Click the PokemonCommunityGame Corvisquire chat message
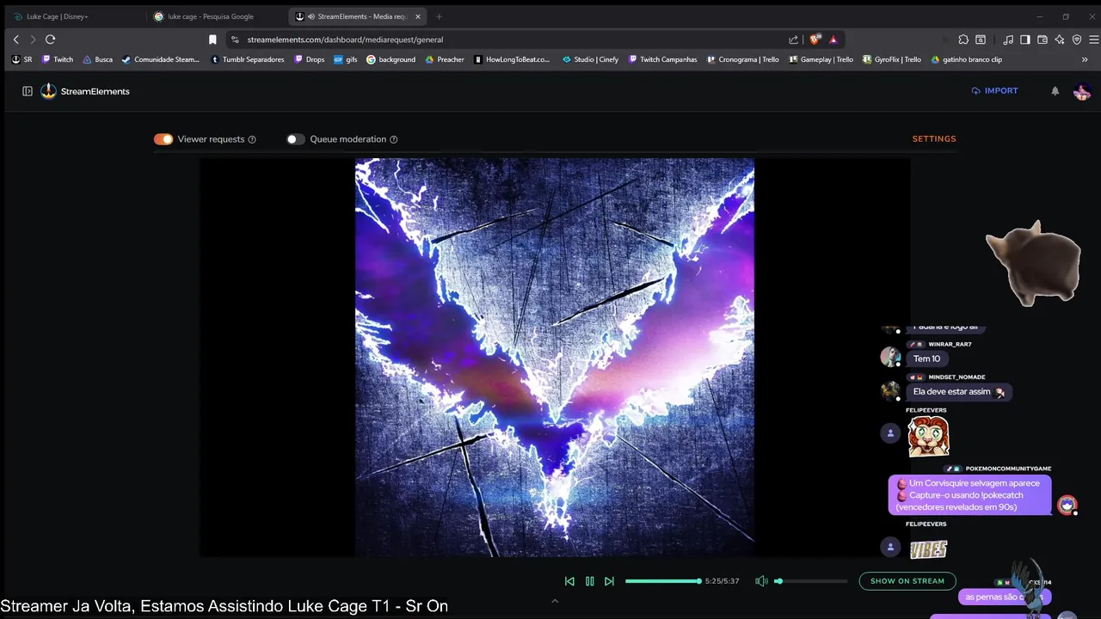The image size is (1101, 619). [969, 495]
